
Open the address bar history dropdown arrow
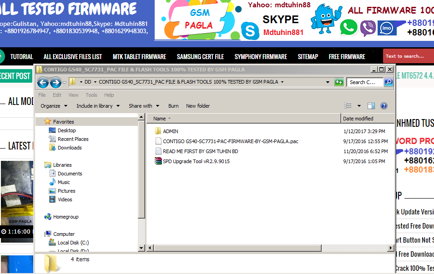[328, 82]
